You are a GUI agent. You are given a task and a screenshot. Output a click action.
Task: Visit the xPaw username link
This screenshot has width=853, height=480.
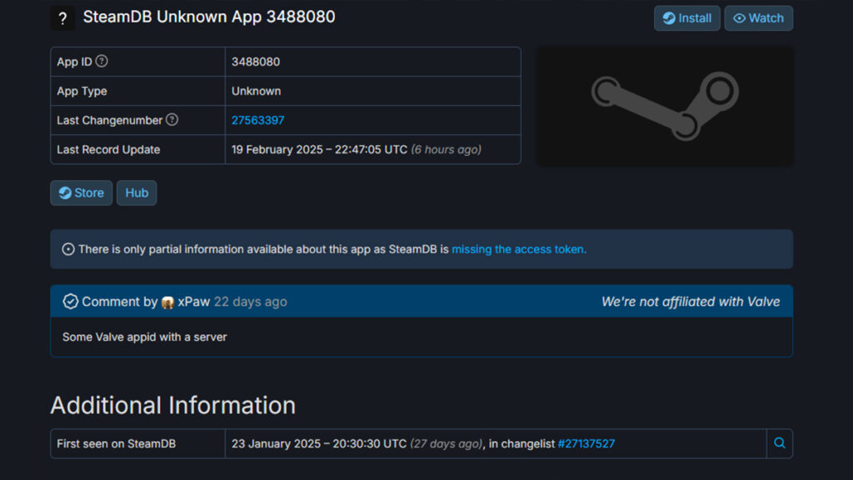point(194,302)
